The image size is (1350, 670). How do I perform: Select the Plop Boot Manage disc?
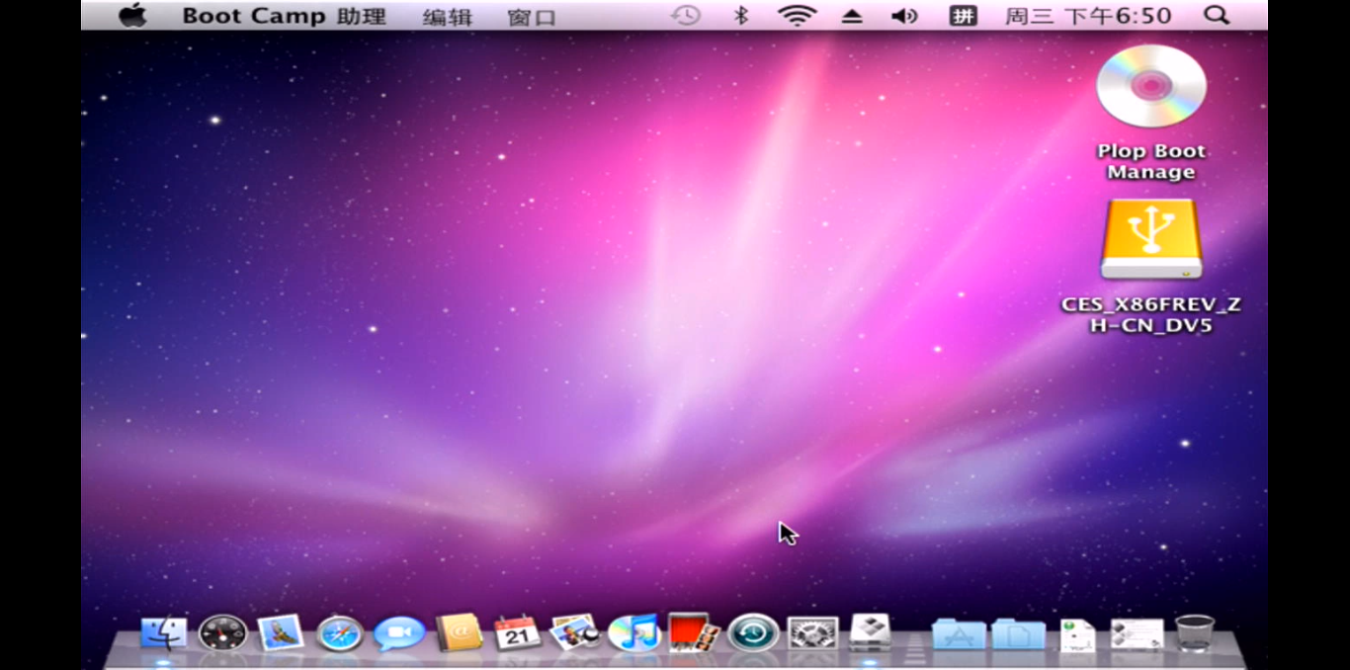[x=1151, y=113]
